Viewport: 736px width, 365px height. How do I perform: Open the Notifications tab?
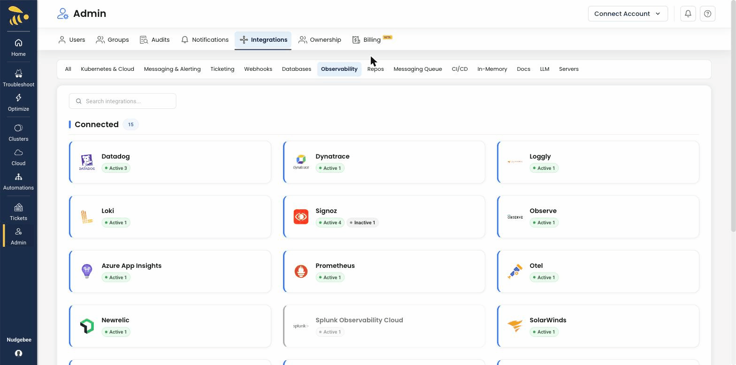tap(205, 40)
